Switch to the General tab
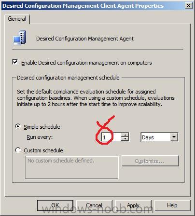The width and height of the screenshot is (195, 216). tap(17, 19)
